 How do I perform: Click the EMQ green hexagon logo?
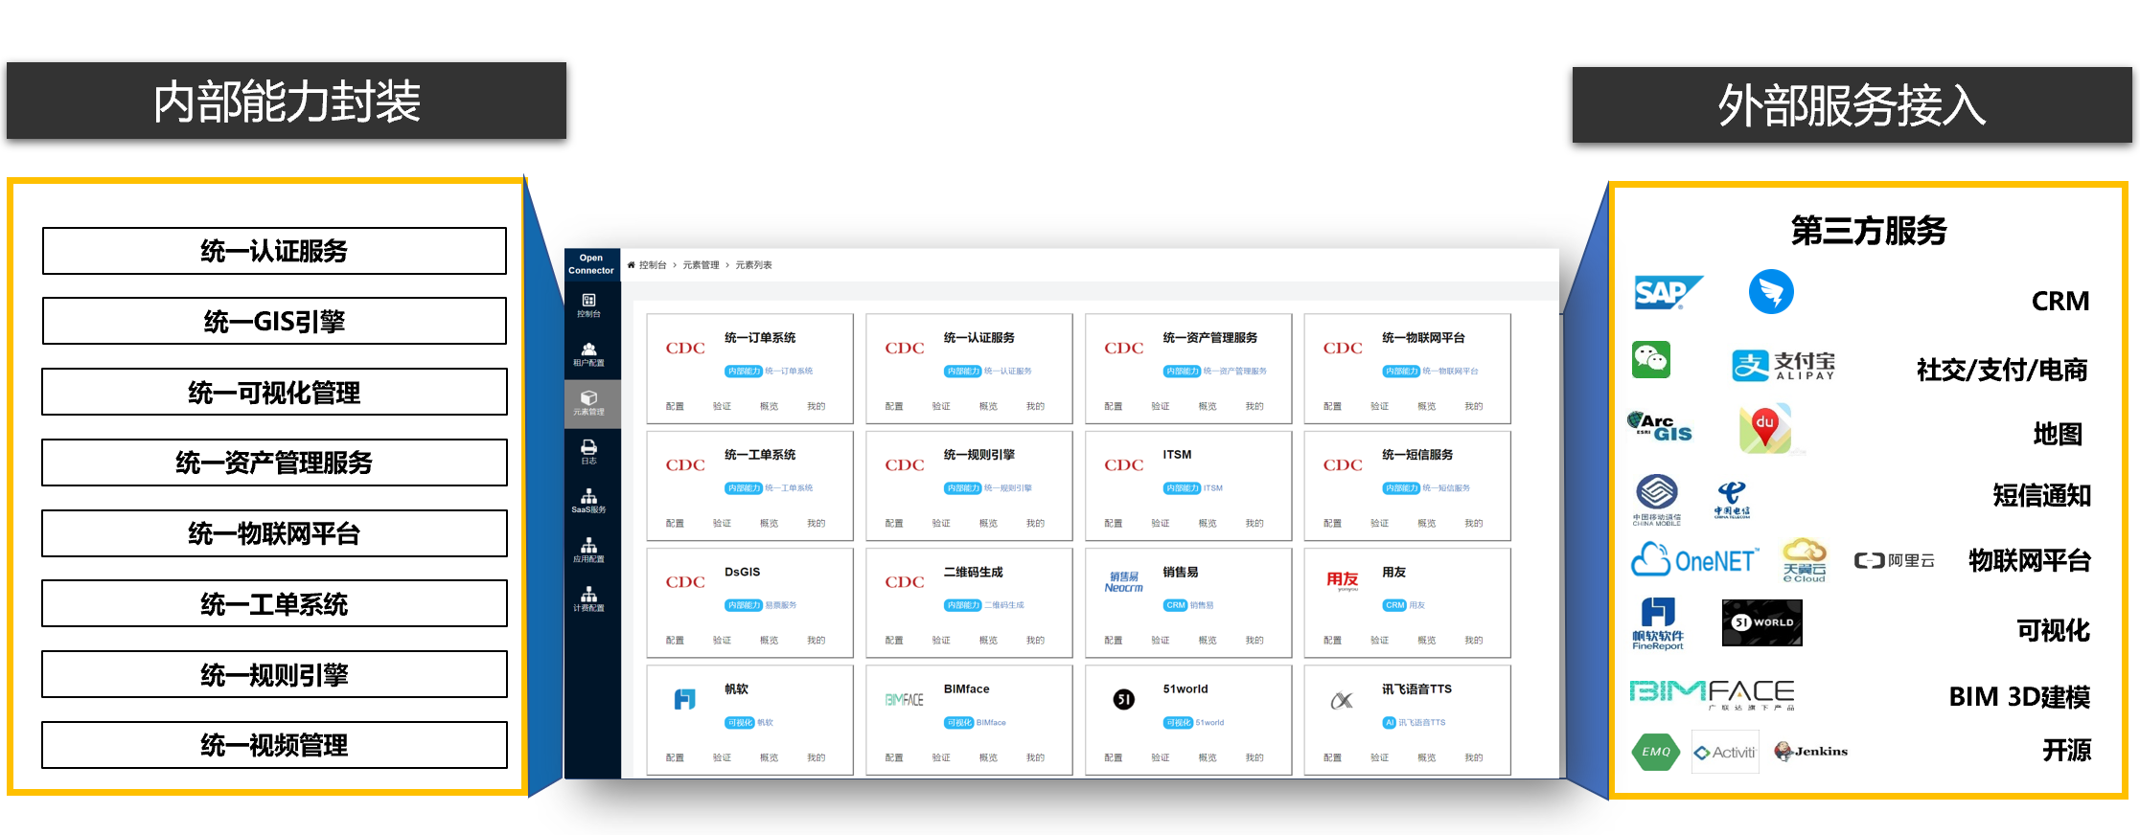coord(1656,752)
